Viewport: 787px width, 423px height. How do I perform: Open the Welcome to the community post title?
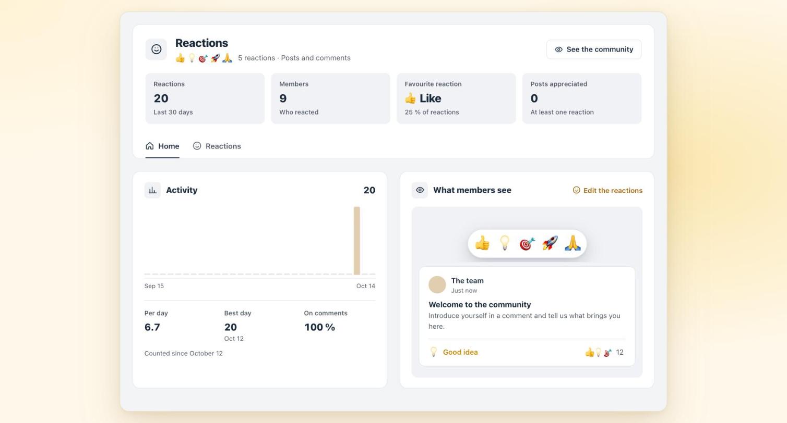480,305
